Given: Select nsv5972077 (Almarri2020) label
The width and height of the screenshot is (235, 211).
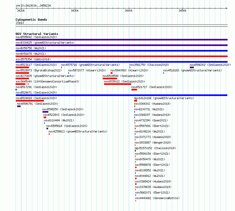Looking at the screenshot, I should (87, 70).
